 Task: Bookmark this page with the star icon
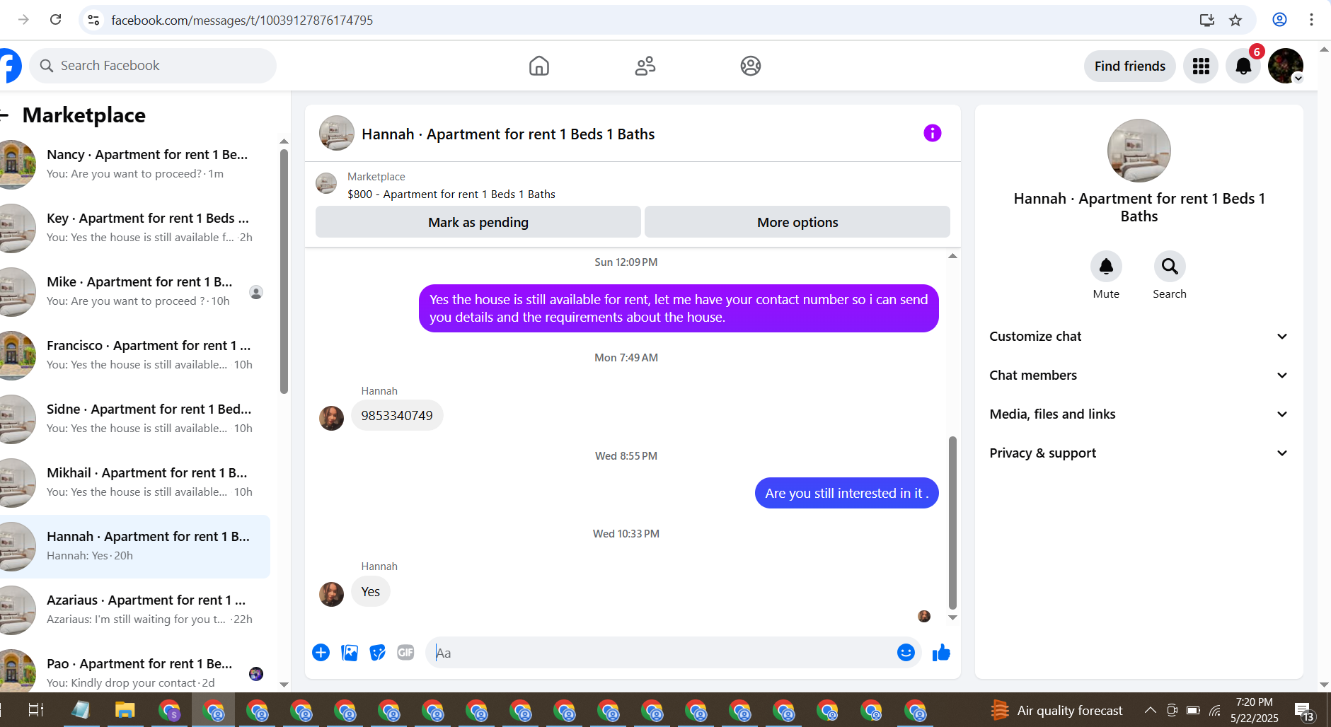(1235, 20)
